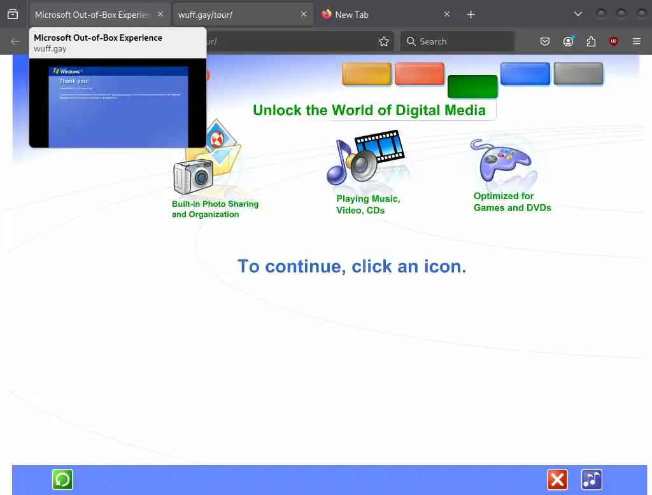Image resolution: width=652 pixels, height=495 pixels.
Task: Click the Unlock the World of Digital Media heading
Action: [369, 110]
